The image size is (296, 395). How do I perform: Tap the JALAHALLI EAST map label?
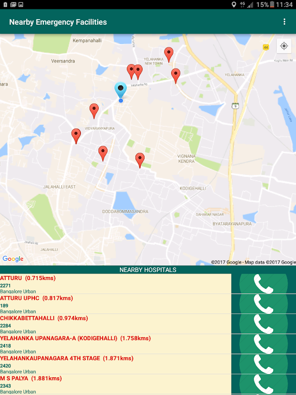[59, 187]
